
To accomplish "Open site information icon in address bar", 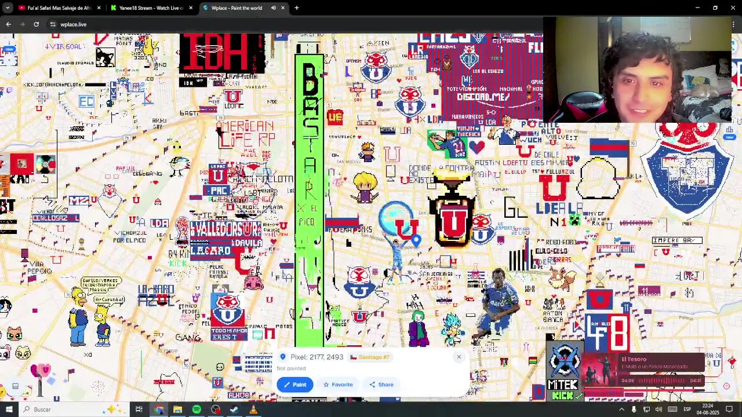I will click(x=52, y=24).
